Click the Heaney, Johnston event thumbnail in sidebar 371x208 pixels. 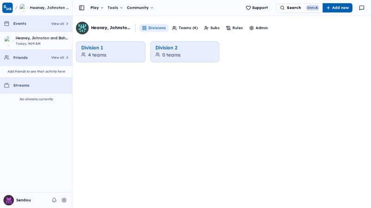coord(8,41)
